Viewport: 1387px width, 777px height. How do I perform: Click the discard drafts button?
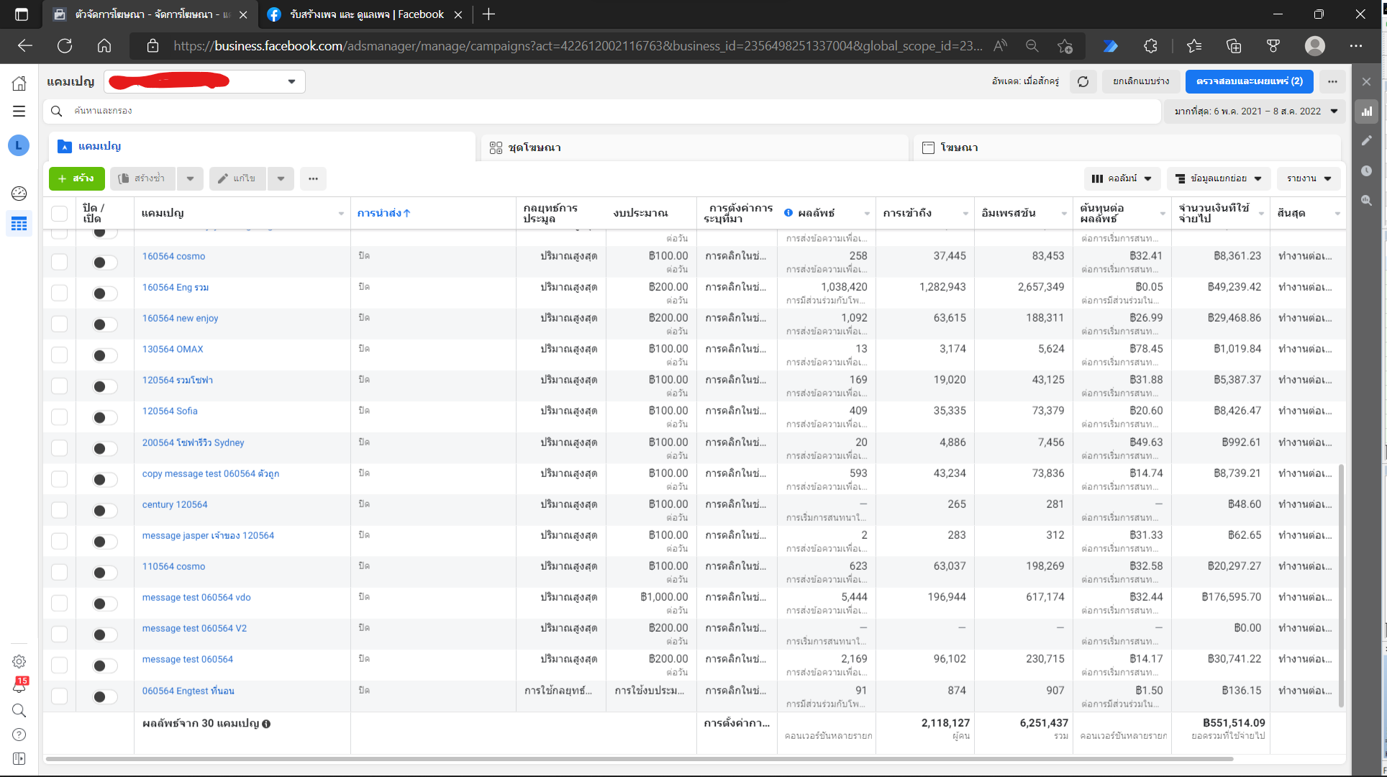1141,81
